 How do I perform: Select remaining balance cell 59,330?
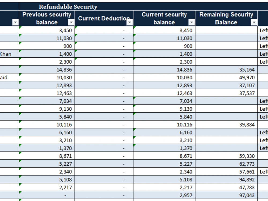(x=226, y=156)
